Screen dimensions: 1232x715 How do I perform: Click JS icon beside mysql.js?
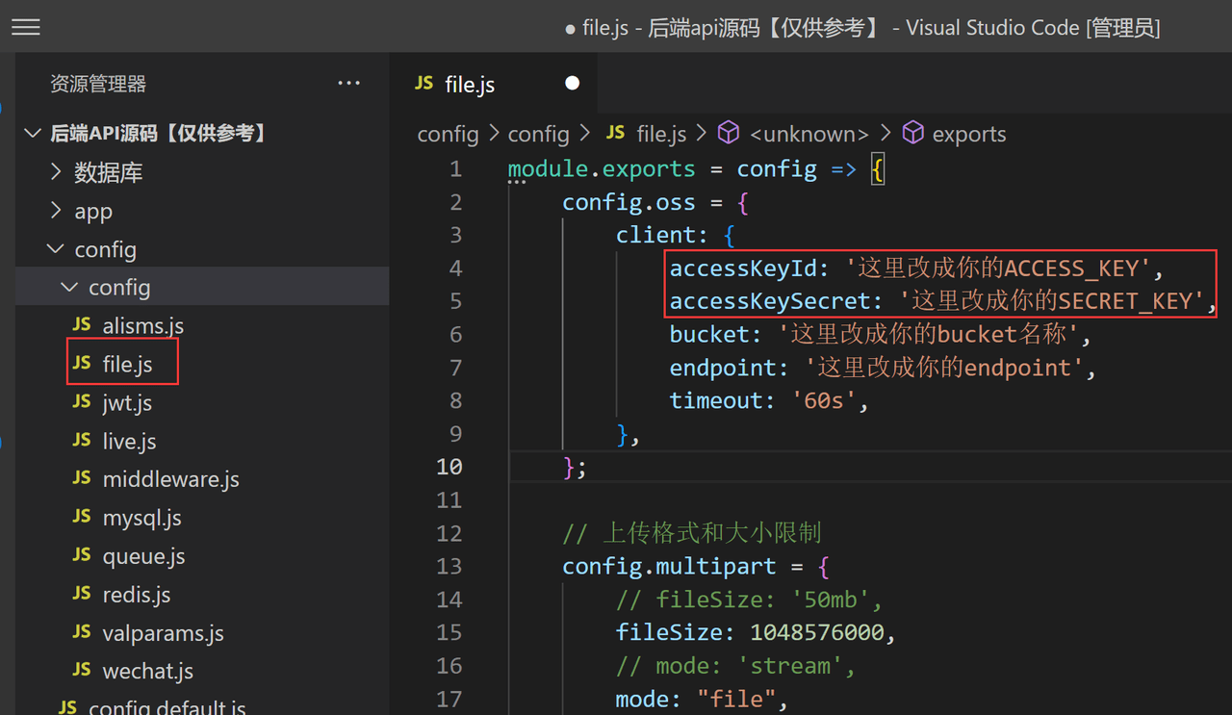tap(82, 517)
